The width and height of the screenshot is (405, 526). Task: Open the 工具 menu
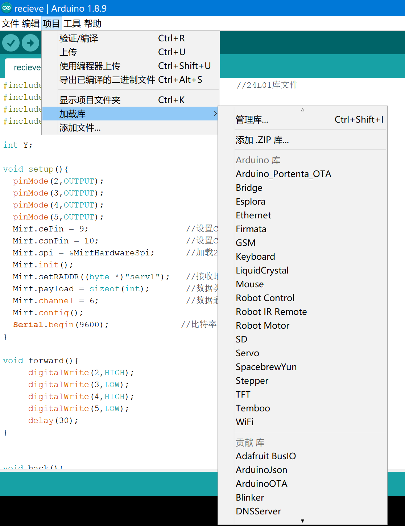(x=72, y=24)
